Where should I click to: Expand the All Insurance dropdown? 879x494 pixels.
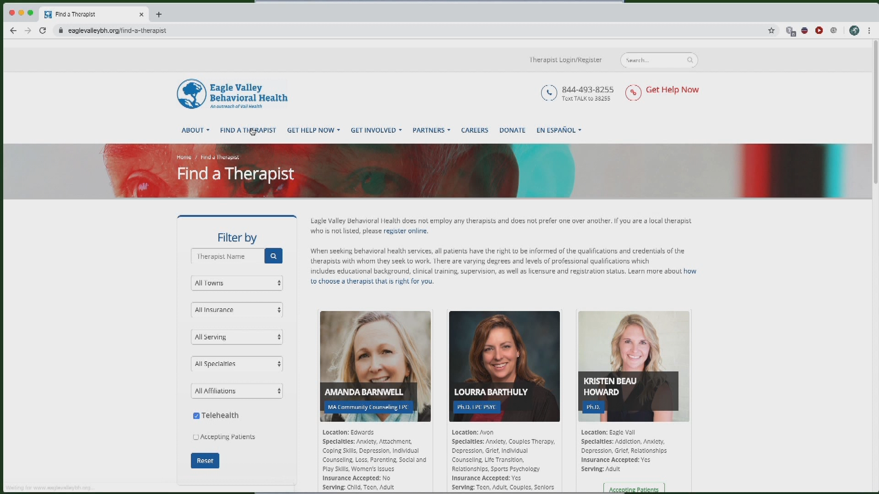pyautogui.click(x=237, y=310)
